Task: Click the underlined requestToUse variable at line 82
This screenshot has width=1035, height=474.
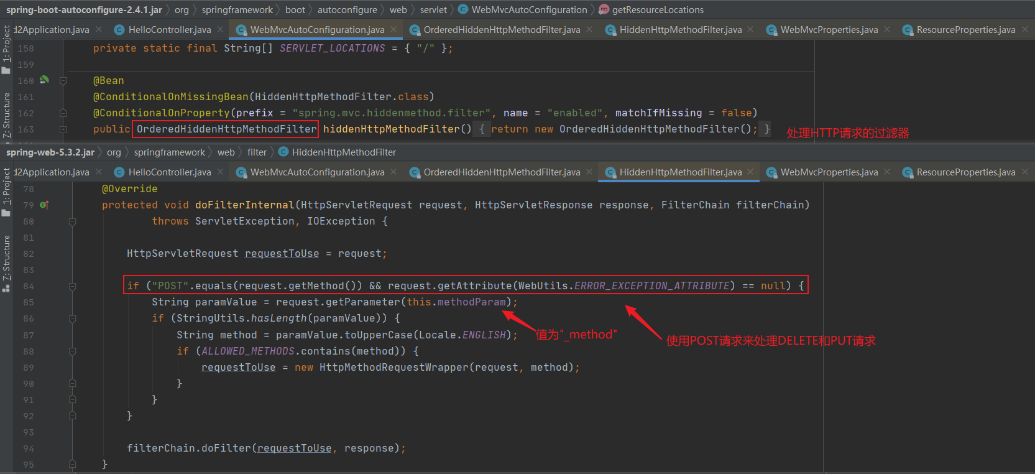Action: tap(282, 253)
